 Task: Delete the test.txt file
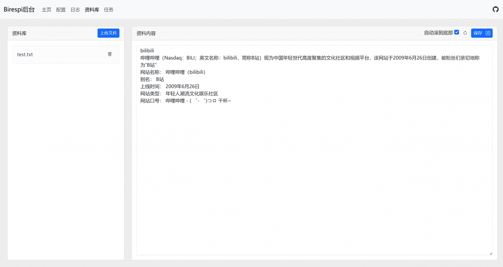[x=110, y=54]
